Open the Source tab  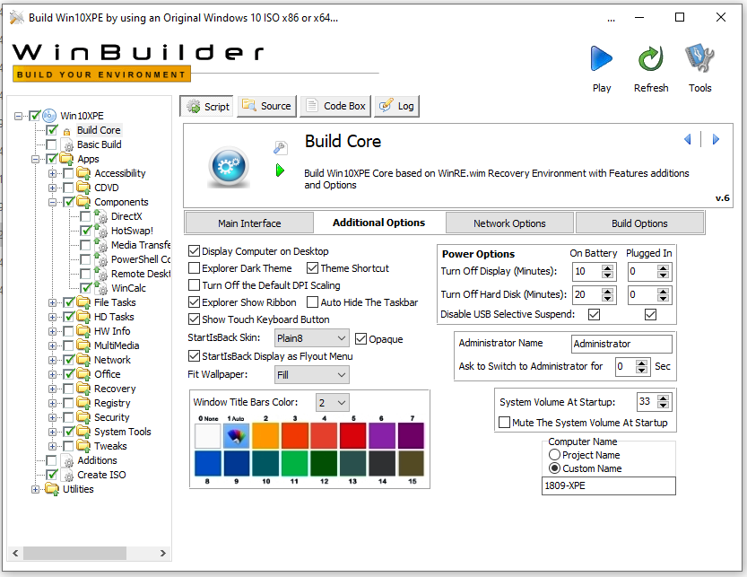click(267, 106)
